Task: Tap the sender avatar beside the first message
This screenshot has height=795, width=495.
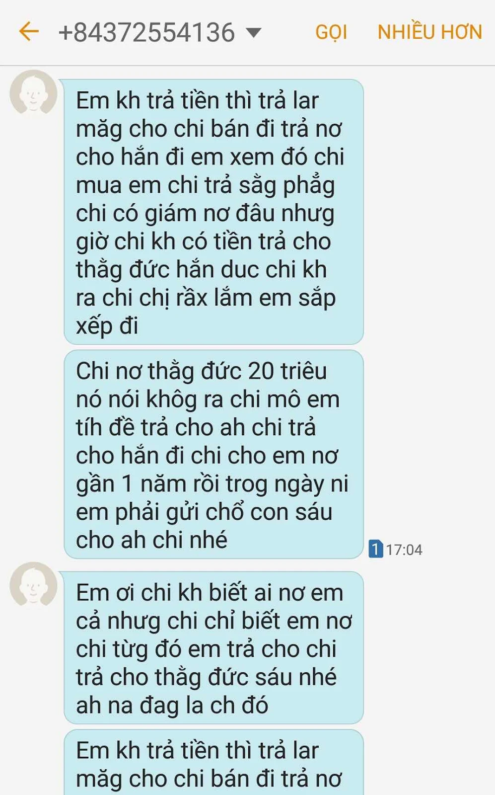Action: pyautogui.click(x=33, y=93)
